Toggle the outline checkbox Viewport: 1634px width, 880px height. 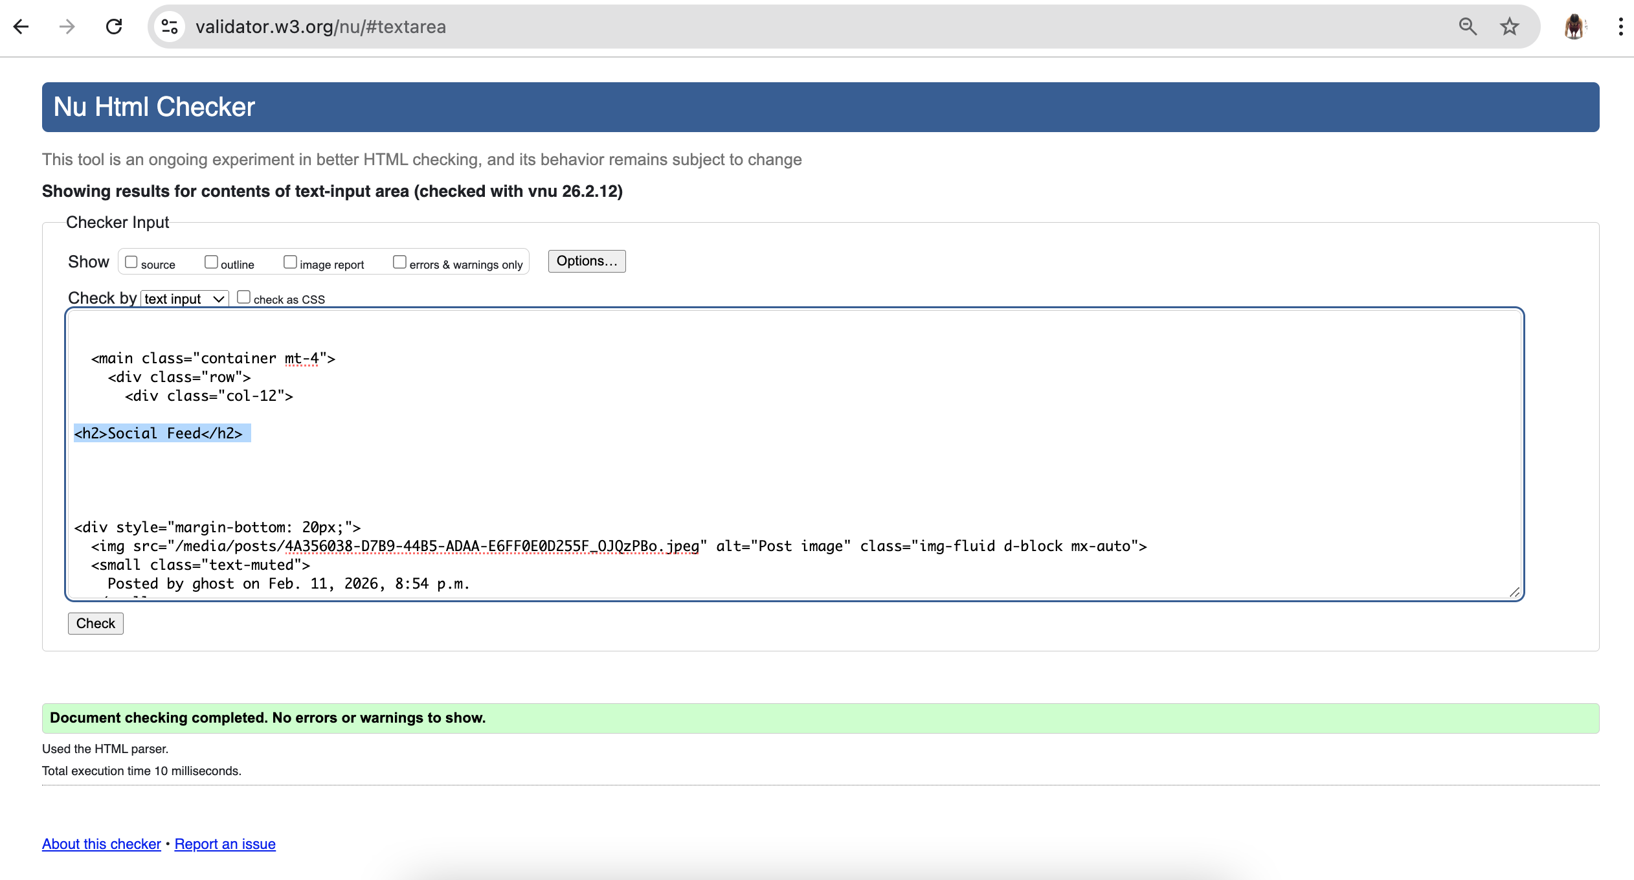click(211, 261)
